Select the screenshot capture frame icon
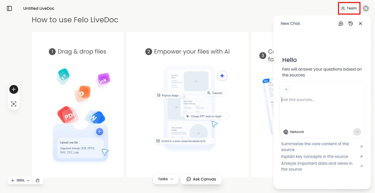 click(14, 104)
